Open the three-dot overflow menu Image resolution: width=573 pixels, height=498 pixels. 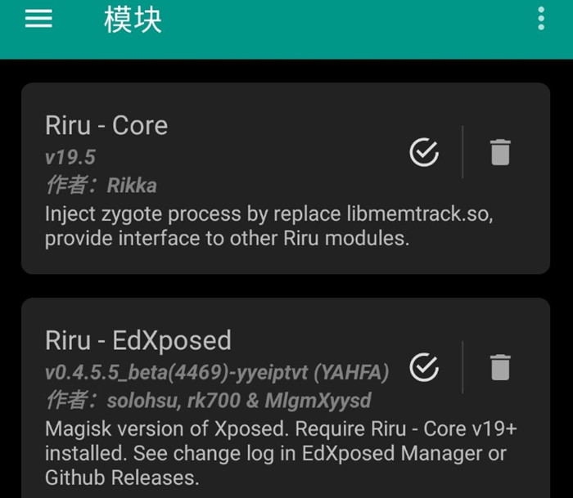pyautogui.click(x=541, y=18)
